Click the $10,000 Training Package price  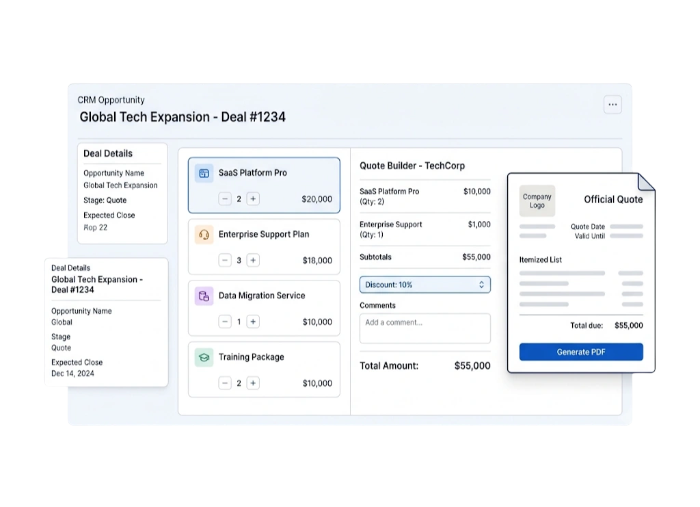pos(317,383)
